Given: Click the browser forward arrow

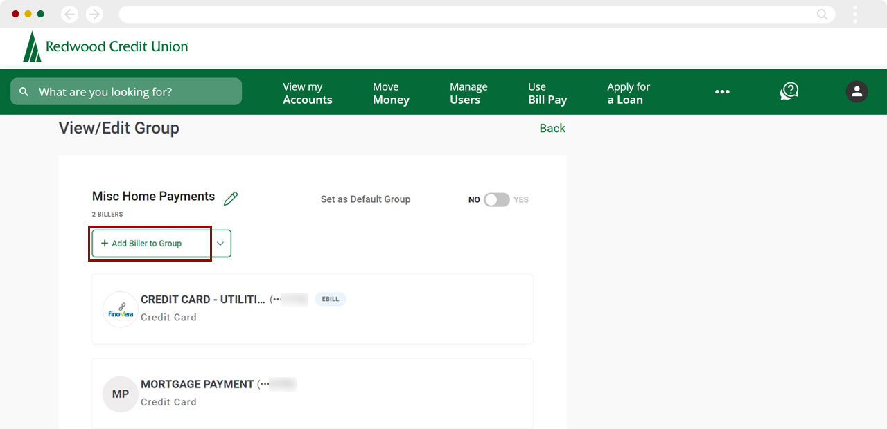Looking at the screenshot, I should [x=94, y=14].
